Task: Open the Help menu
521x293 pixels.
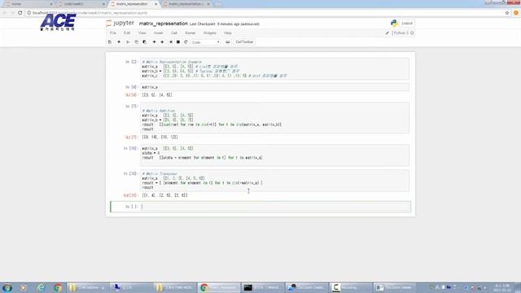Action: (228, 33)
